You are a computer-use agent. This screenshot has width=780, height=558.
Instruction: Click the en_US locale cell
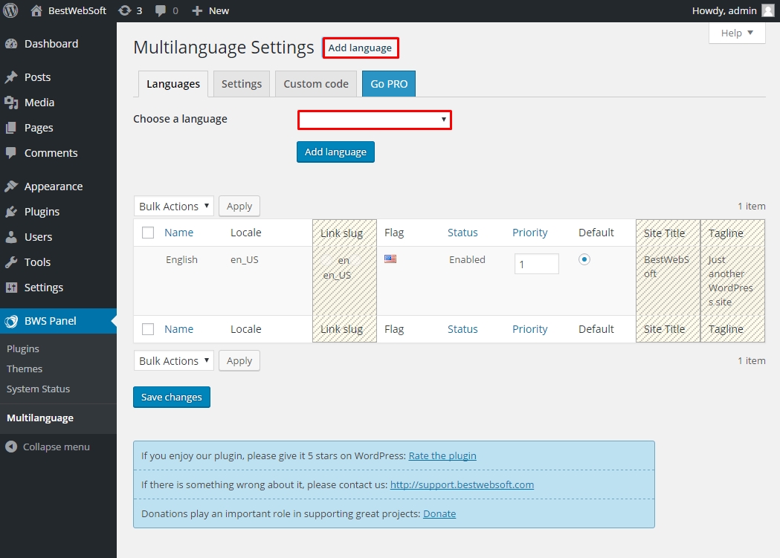[x=244, y=259]
